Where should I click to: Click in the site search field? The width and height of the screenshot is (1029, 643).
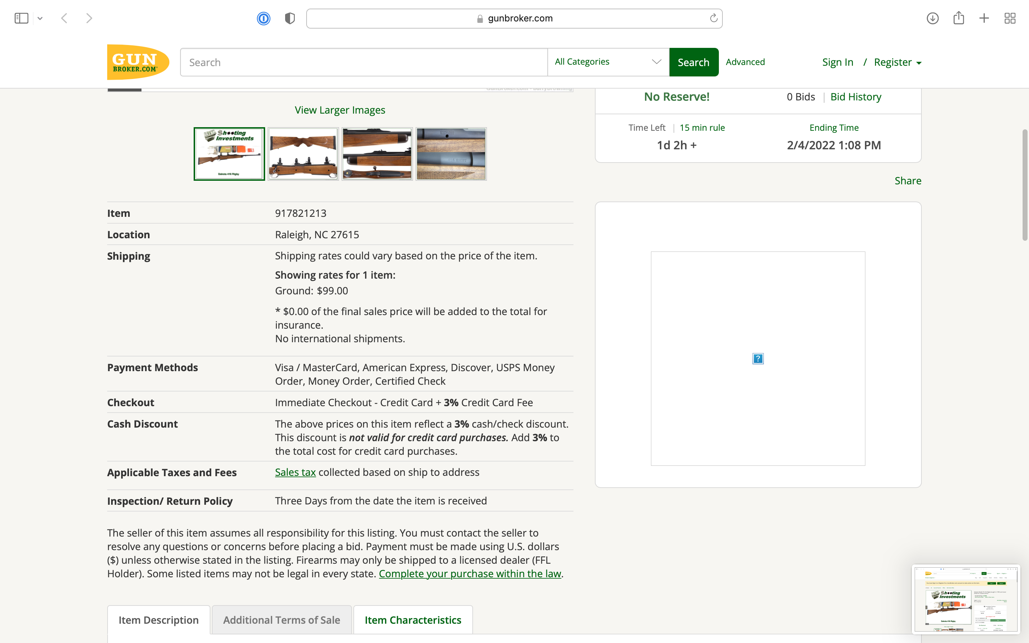(x=364, y=63)
